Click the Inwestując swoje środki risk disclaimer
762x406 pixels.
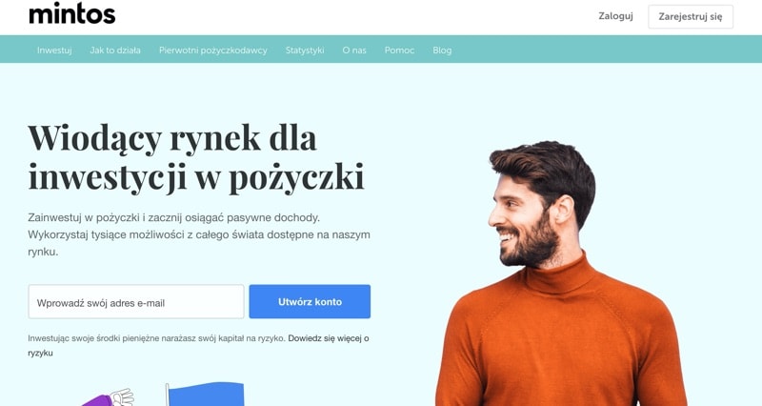click(x=156, y=338)
